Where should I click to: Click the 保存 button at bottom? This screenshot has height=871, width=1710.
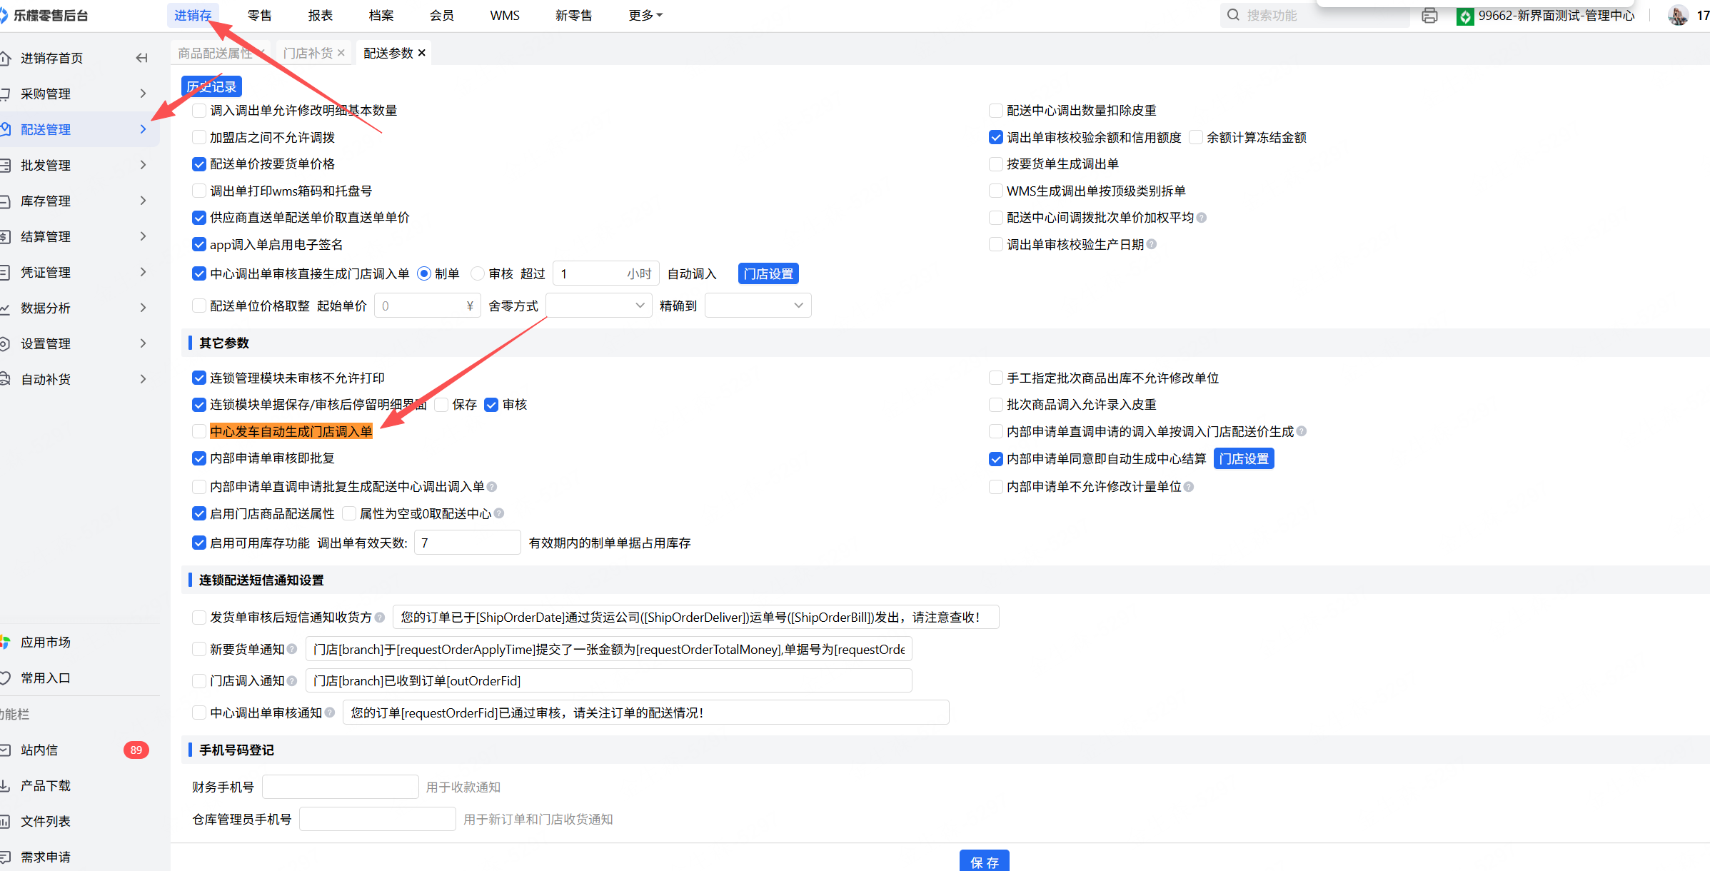point(984,862)
